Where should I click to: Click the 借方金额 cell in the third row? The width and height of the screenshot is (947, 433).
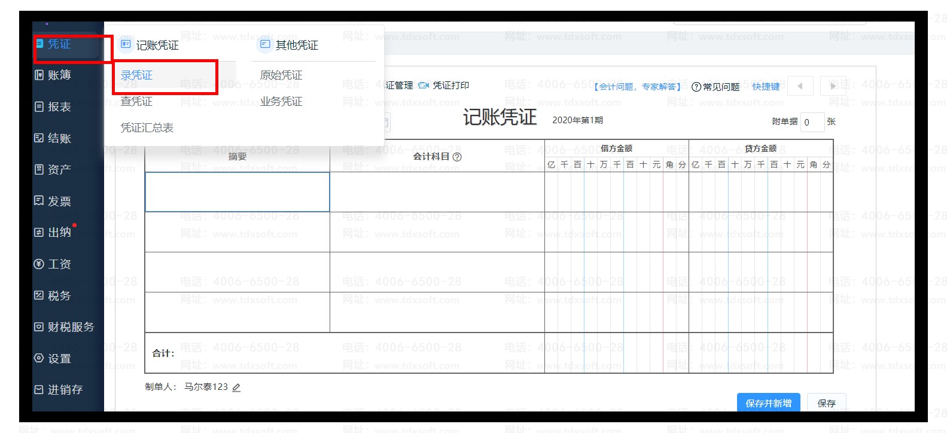[x=617, y=272]
